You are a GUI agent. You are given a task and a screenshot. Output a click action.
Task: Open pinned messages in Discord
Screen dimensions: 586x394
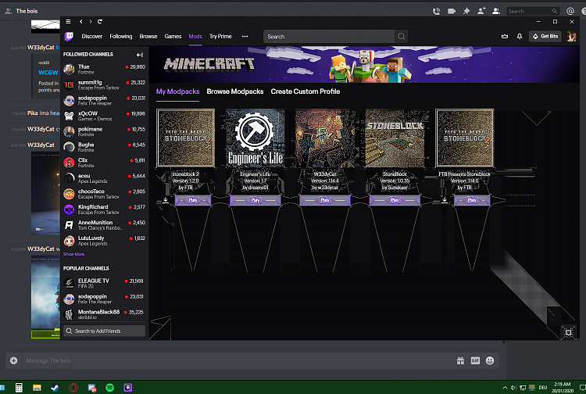466,11
